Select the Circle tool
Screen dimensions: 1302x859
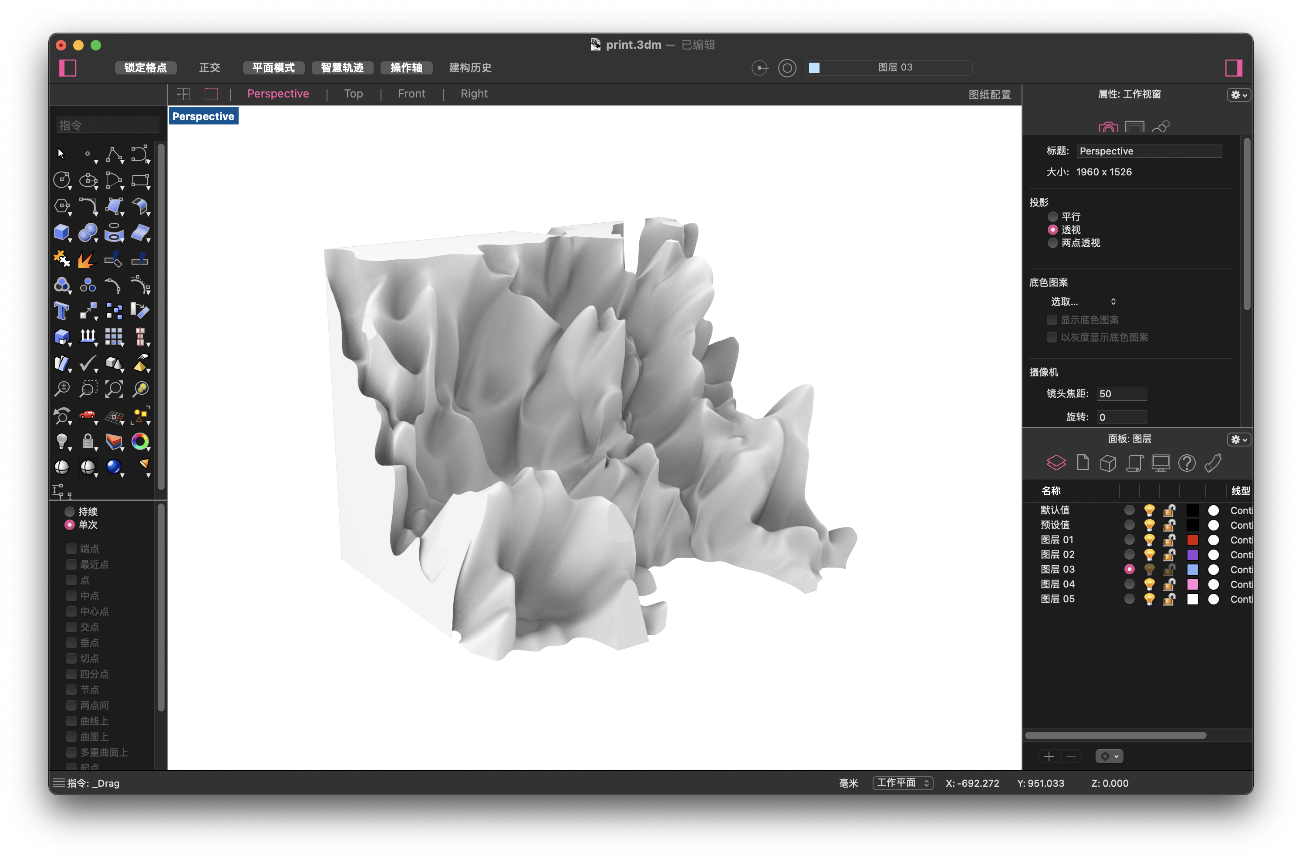coord(62,180)
